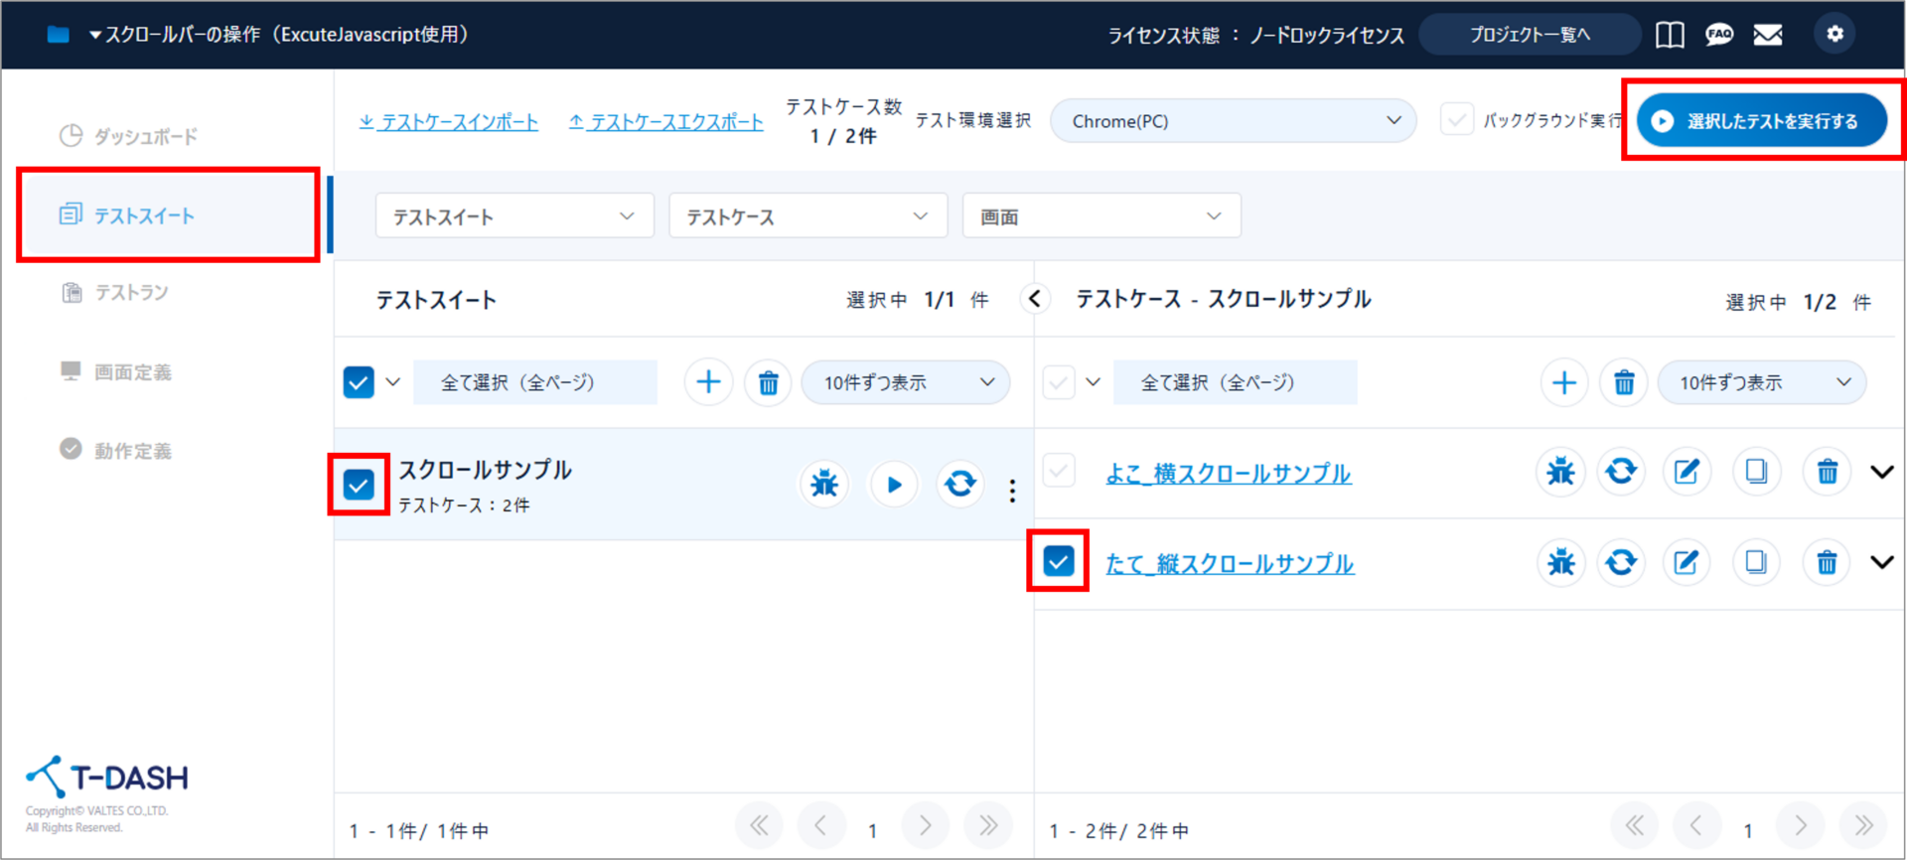Uncheck the たて_縦スクロールサンプル checkbox

tap(1059, 562)
